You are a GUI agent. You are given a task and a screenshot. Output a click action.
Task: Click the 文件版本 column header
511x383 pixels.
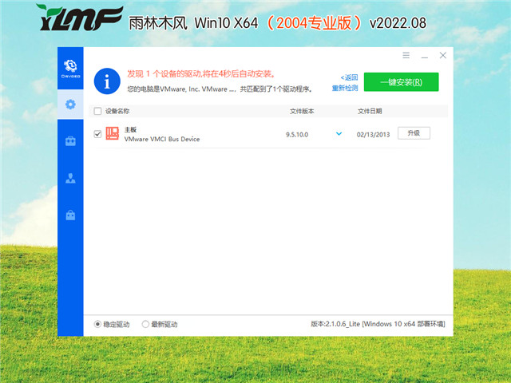point(302,111)
